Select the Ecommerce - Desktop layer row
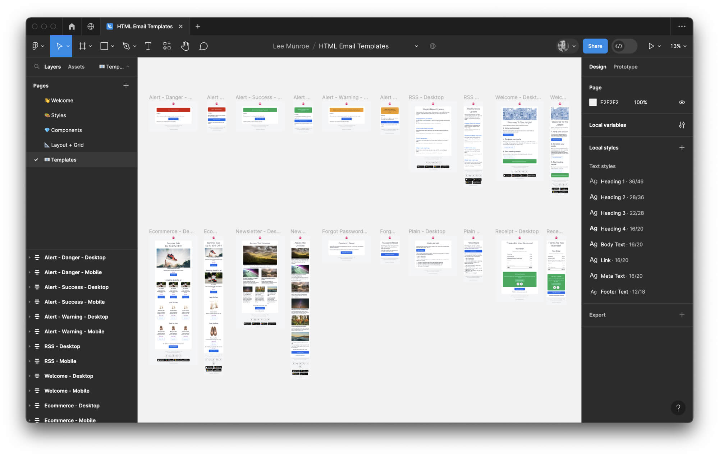 coord(82,405)
